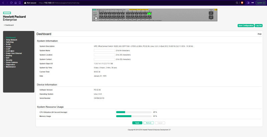Expand the Routing menu arrow
The width and height of the screenshot is (267, 137).
point(5,56)
